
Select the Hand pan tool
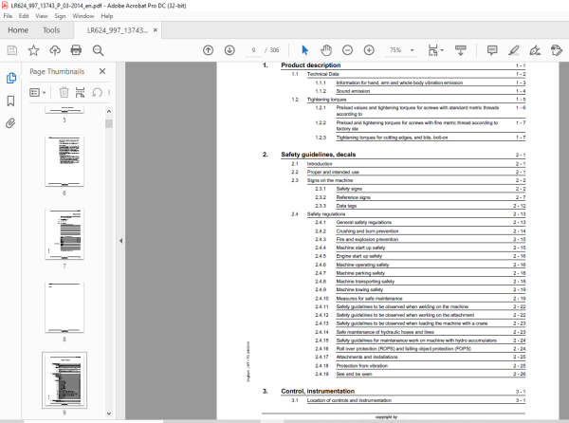click(x=326, y=50)
